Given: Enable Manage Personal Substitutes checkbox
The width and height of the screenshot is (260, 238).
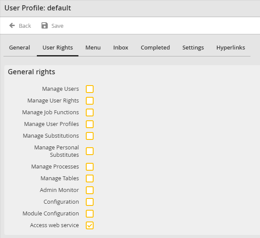Looking at the screenshot, I should pos(90,151).
